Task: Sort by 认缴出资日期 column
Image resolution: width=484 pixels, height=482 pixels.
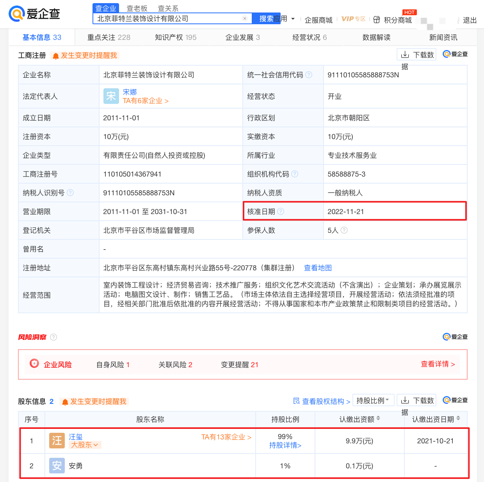Action: point(458,418)
